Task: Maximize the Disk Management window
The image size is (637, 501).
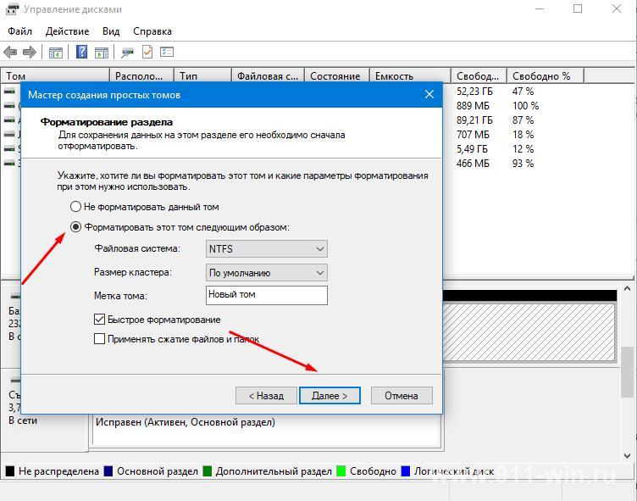Action: click(x=578, y=8)
